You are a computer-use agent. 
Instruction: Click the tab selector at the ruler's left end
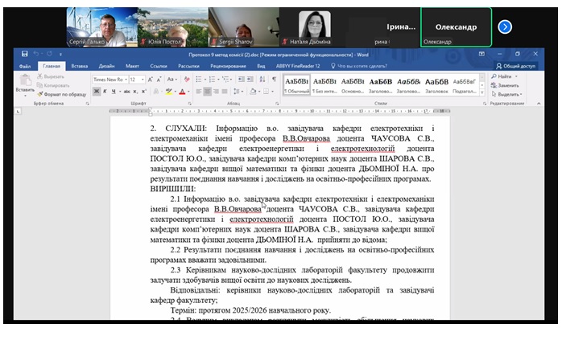[18, 112]
